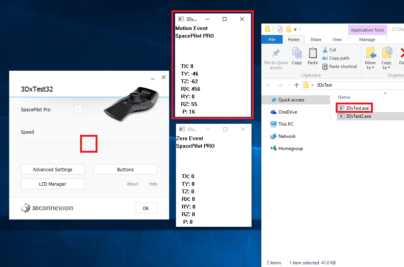
Task: Sort by the Name column header
Action: tap(344, 97)
